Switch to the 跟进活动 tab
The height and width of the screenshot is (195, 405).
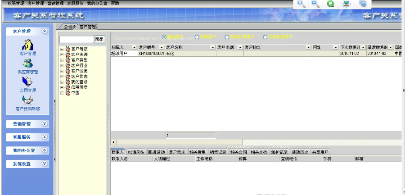[157, 152]
